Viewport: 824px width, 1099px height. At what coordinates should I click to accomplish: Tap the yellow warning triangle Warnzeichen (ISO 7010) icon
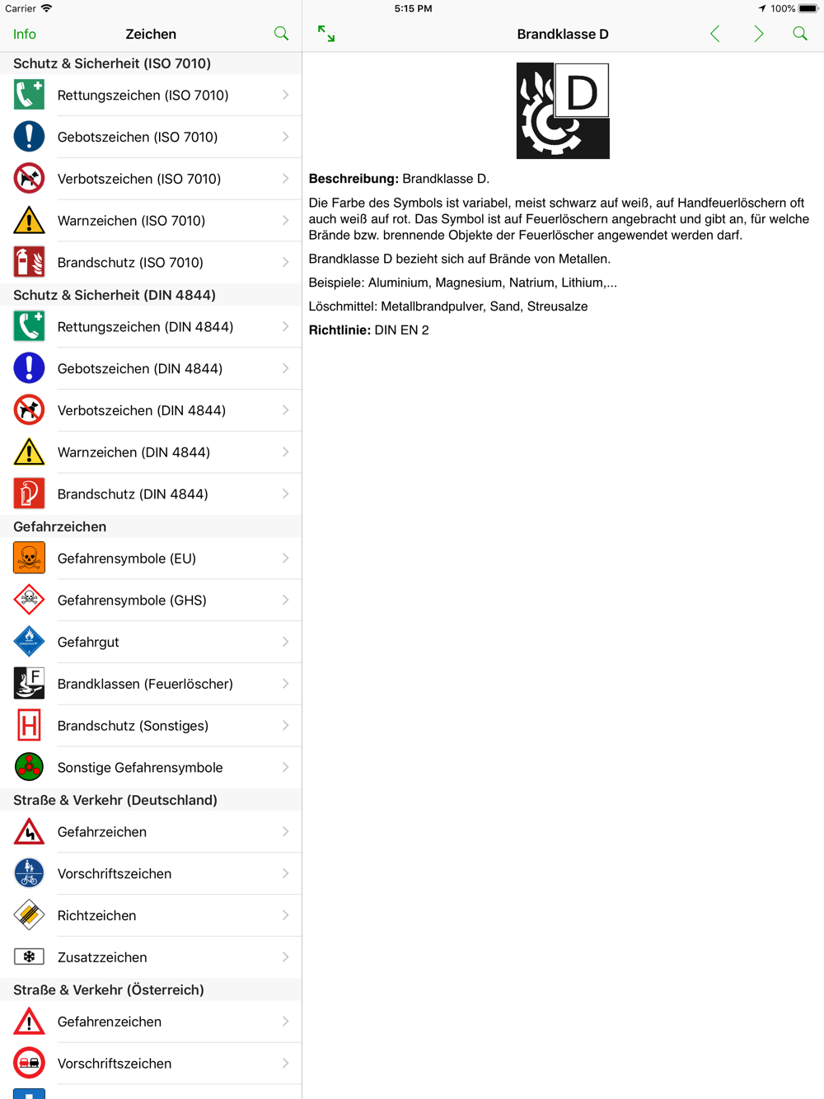[29, 221]
